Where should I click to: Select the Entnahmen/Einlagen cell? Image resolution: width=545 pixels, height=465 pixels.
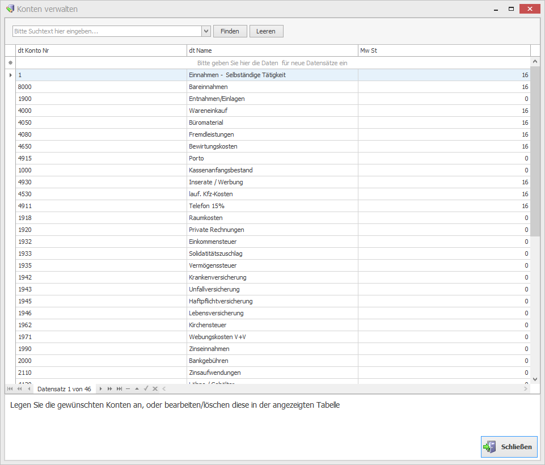272,99
